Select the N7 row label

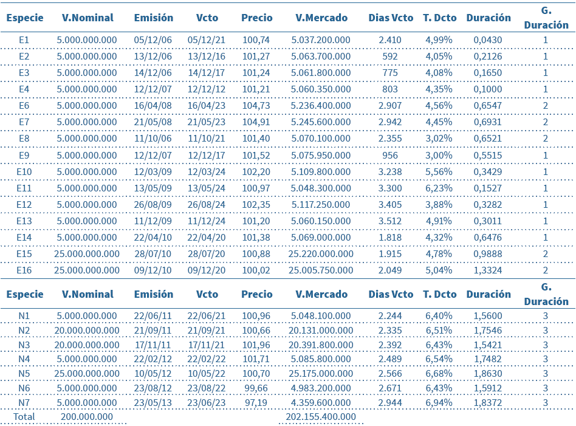(x=24, y=402)
